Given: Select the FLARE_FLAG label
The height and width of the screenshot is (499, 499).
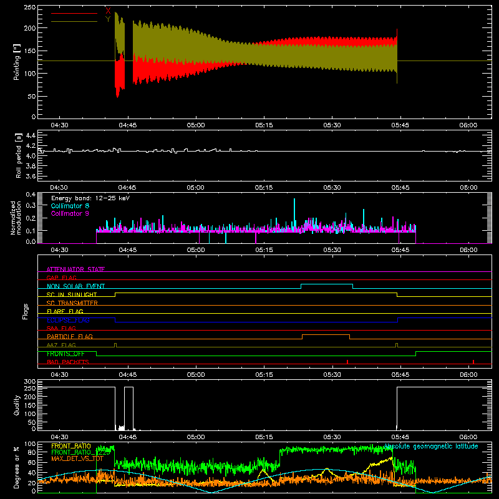Looking at the screenshot, I should tap(65, 311).
